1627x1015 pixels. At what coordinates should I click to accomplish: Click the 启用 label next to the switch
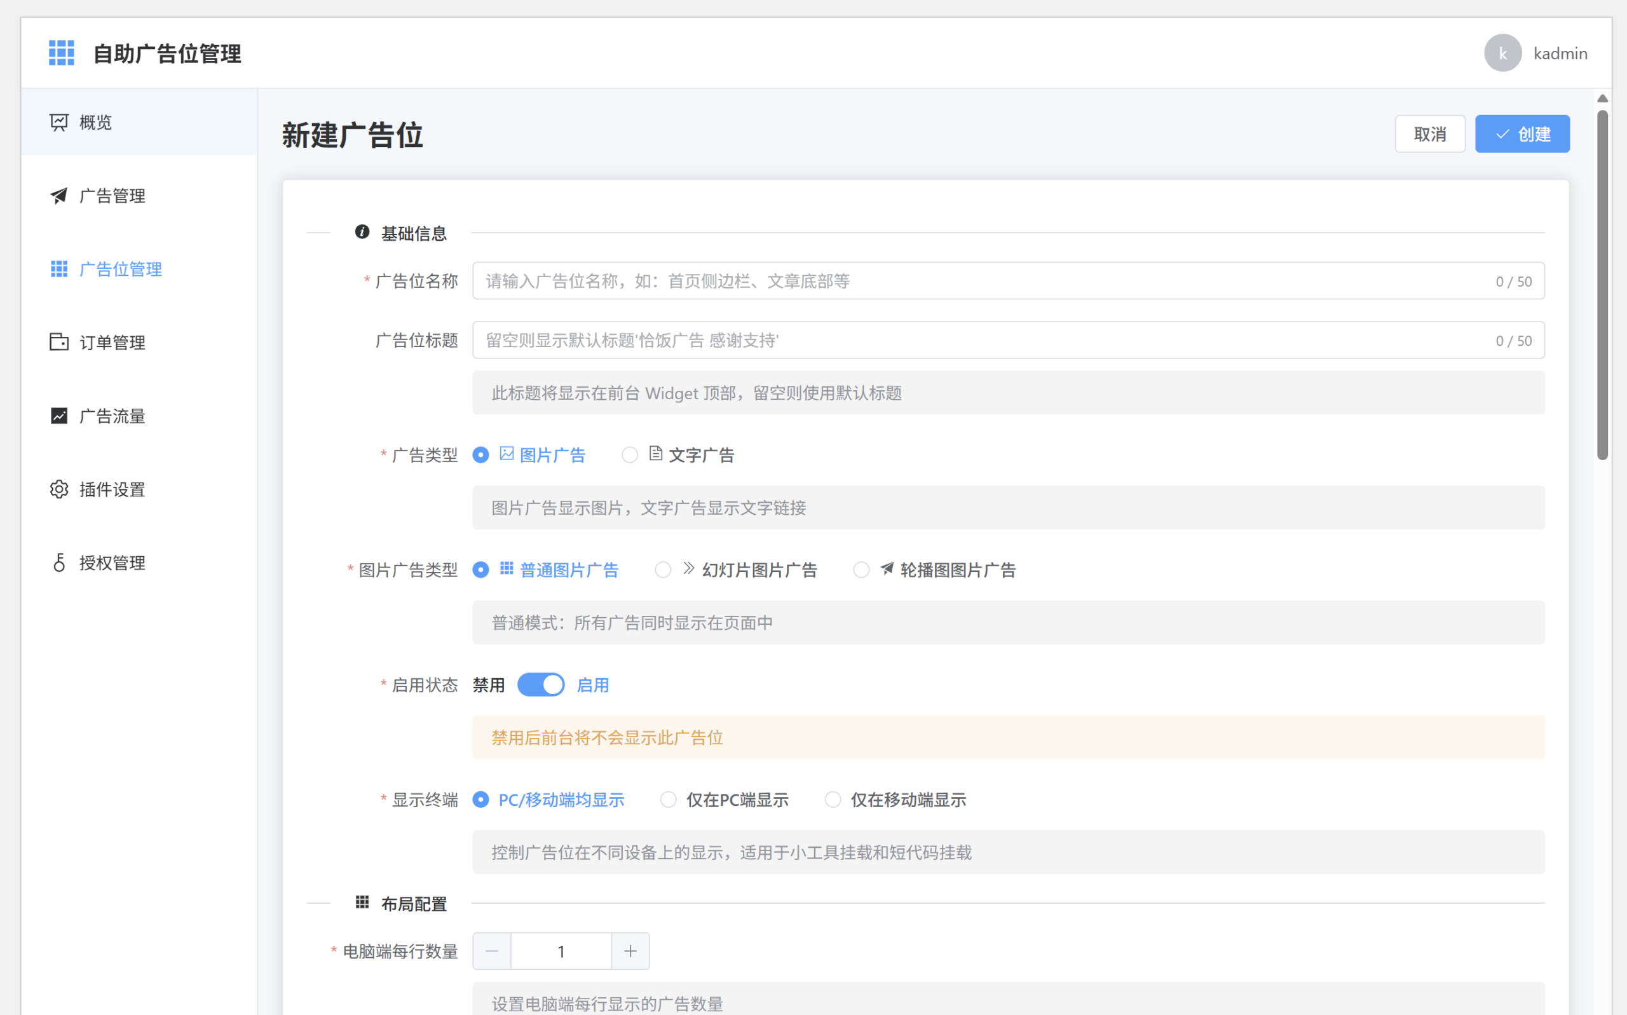click(x=593, y=685)
